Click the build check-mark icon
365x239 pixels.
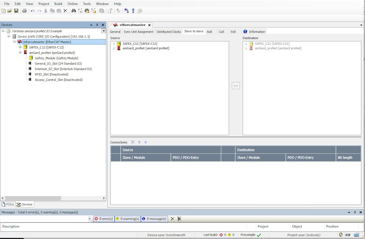click(118, 11)
